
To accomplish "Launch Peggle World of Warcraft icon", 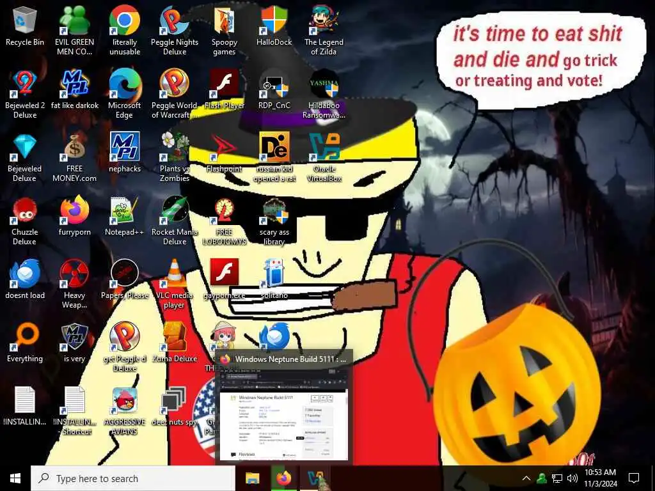I will (x=174, y=84).
